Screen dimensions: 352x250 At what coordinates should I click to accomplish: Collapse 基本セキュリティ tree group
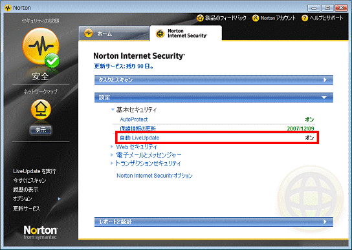pyautogui.click(x=113, y=110)
